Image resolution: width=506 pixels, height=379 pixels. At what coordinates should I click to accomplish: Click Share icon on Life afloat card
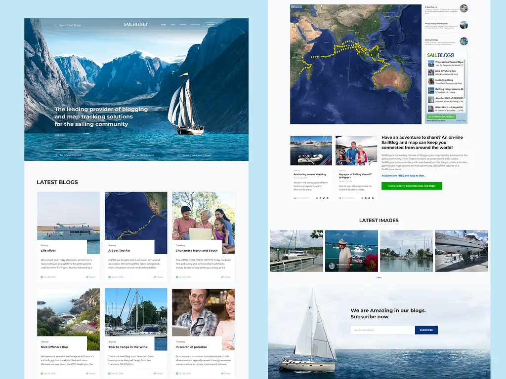click(x=87, y=277)
